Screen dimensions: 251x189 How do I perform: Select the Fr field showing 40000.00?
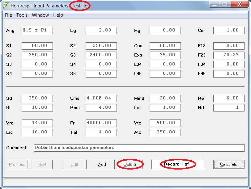101,123
